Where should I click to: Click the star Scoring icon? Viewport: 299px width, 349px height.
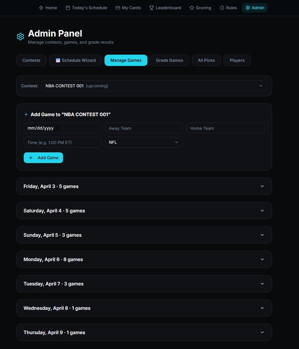(x=192, y=8)
